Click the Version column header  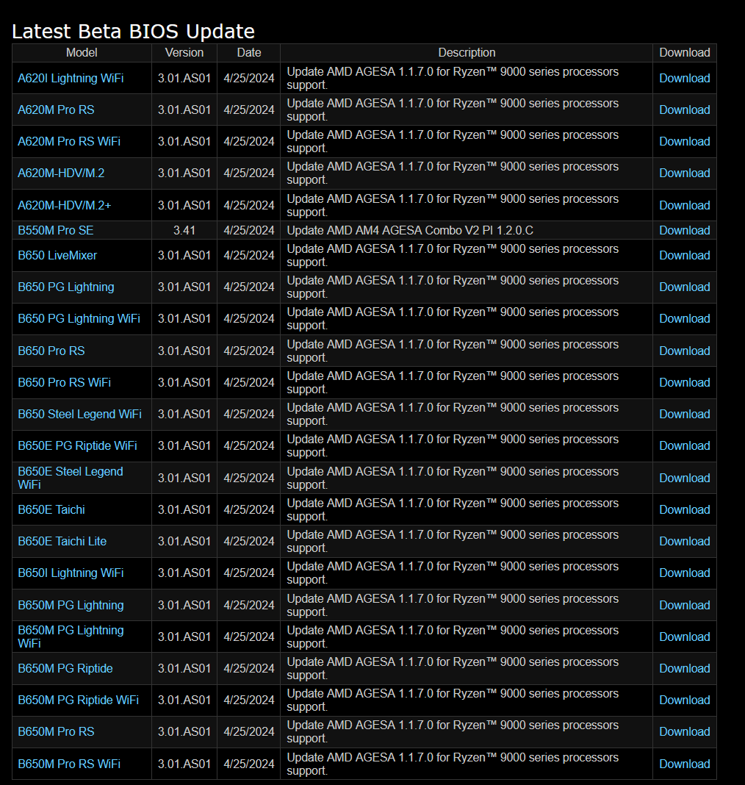click(184, 52)
